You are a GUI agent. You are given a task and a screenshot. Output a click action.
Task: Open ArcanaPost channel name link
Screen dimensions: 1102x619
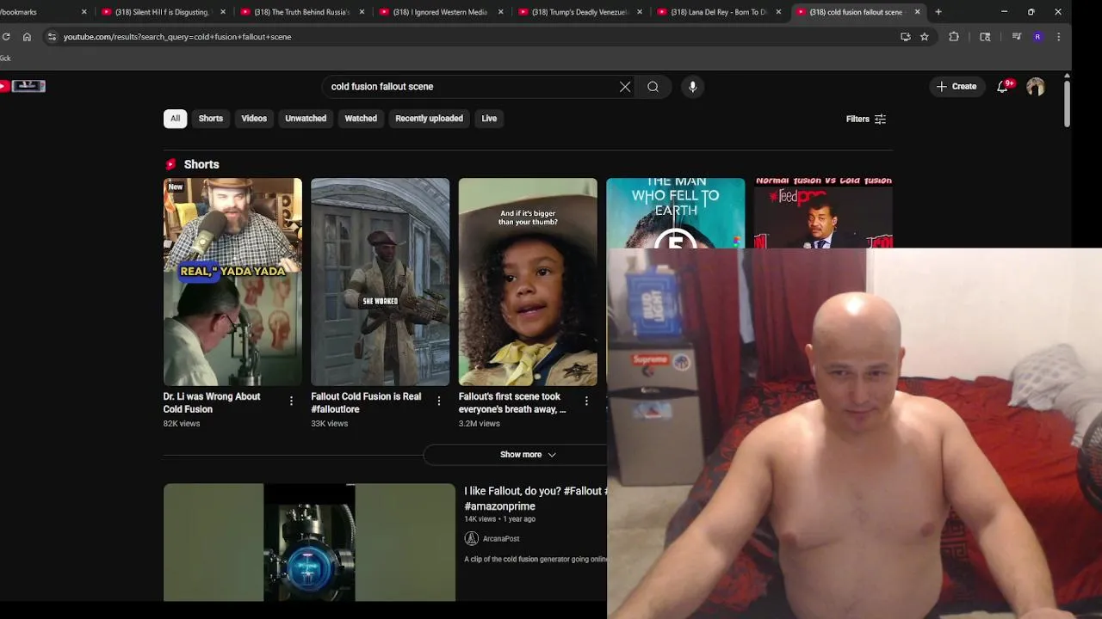click(501, 539)
